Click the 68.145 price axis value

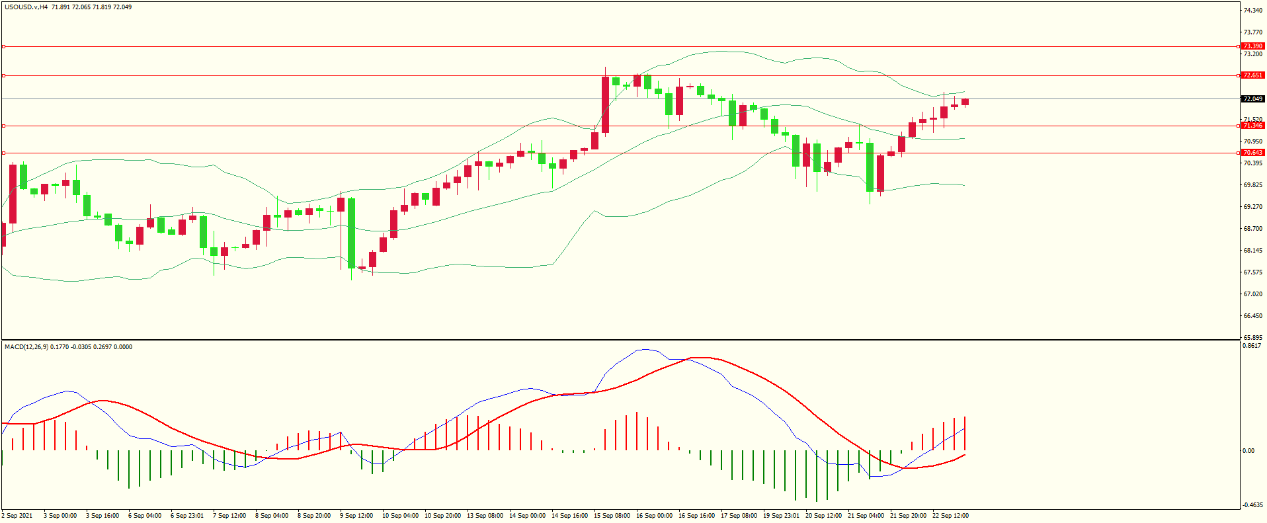click(x=1253, y=251)
